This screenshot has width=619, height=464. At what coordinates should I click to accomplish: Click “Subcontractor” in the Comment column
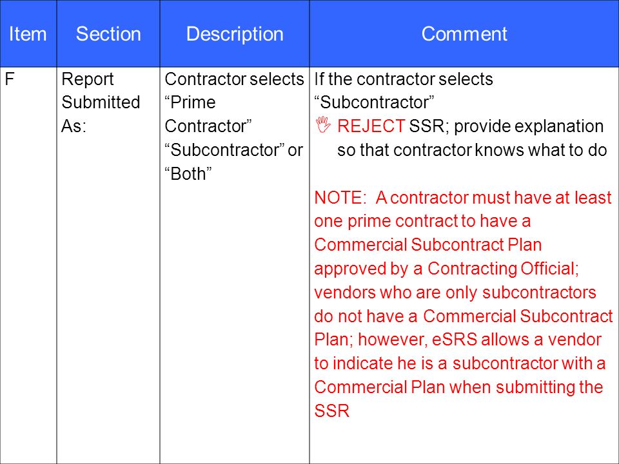(374, 102)
